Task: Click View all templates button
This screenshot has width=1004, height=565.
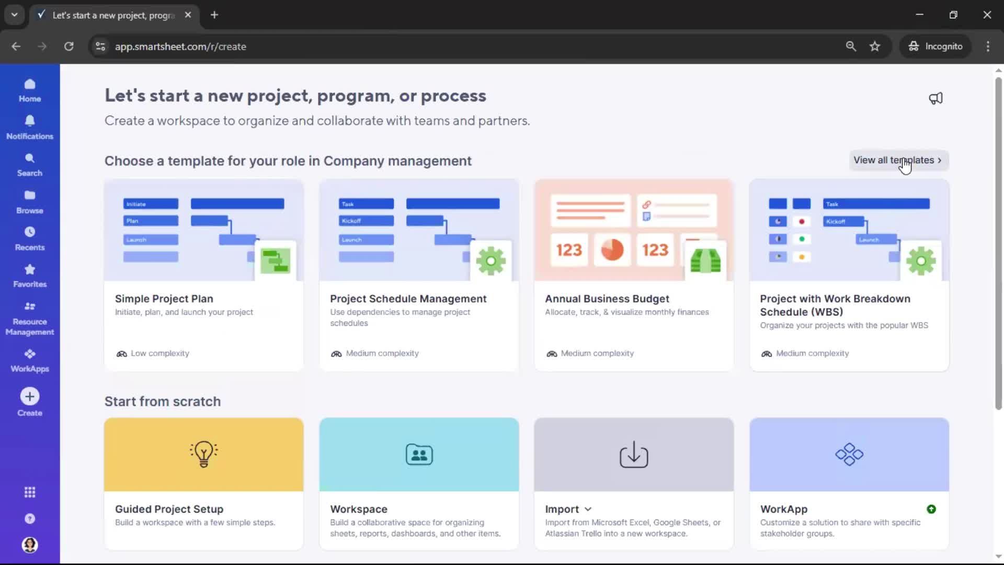Action: coord(898,160)
